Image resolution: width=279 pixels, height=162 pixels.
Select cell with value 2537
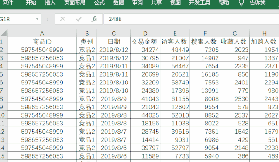pos(235,115)
